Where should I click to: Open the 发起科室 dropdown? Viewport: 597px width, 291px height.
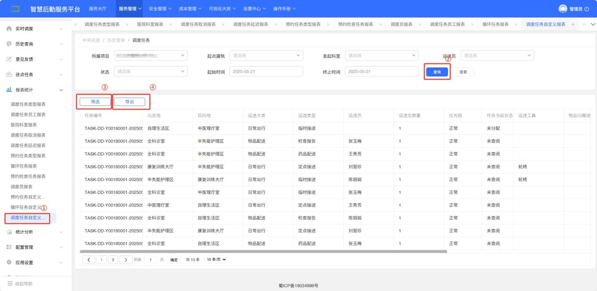(381, 56)
